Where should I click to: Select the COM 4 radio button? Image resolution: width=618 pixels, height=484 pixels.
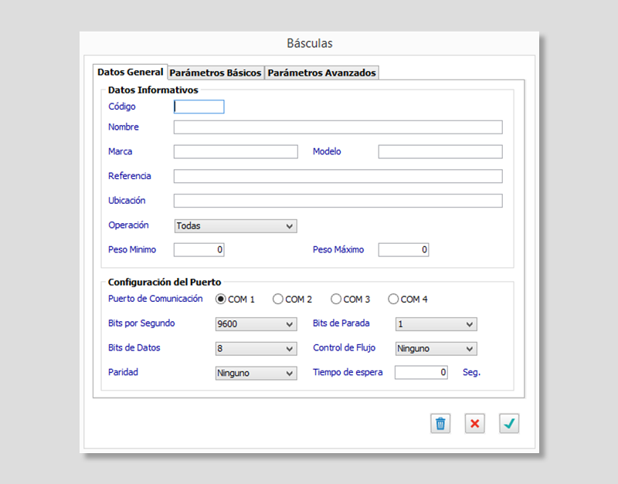[x=393, y=300]
